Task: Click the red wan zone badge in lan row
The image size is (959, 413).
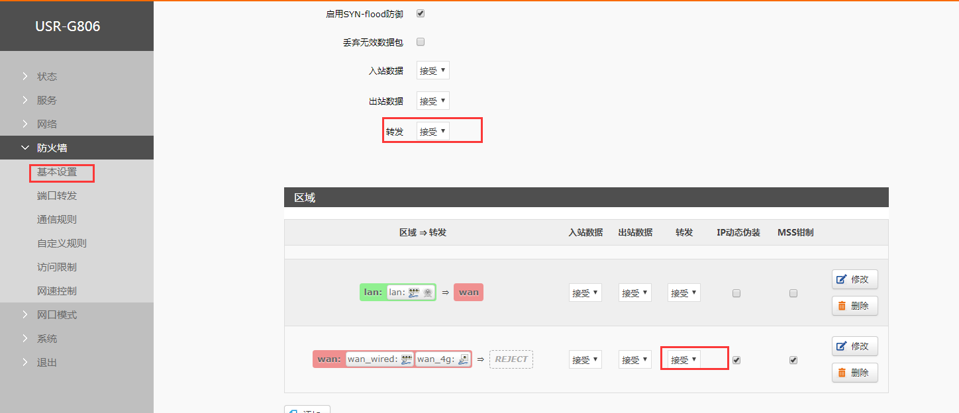Action: point(468,293)
